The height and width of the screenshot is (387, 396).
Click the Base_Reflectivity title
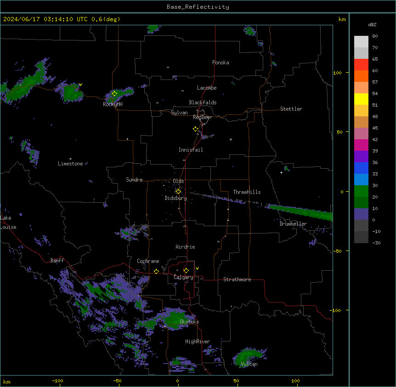[198, 7]
